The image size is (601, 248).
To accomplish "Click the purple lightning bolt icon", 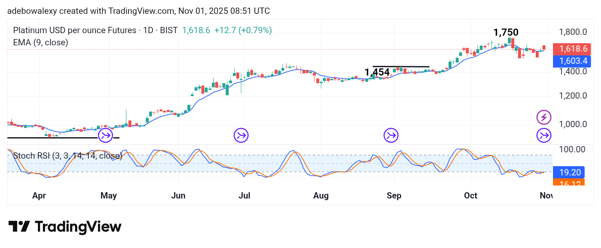I will pos(544,117).
